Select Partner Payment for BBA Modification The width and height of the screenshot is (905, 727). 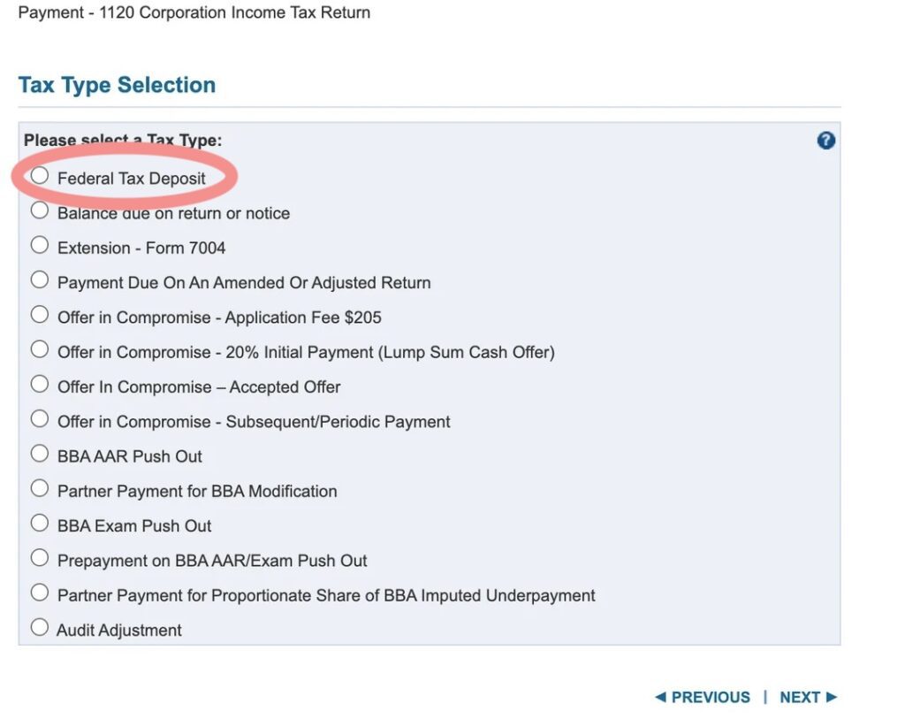pyautogui.click(x=40, y=488)
